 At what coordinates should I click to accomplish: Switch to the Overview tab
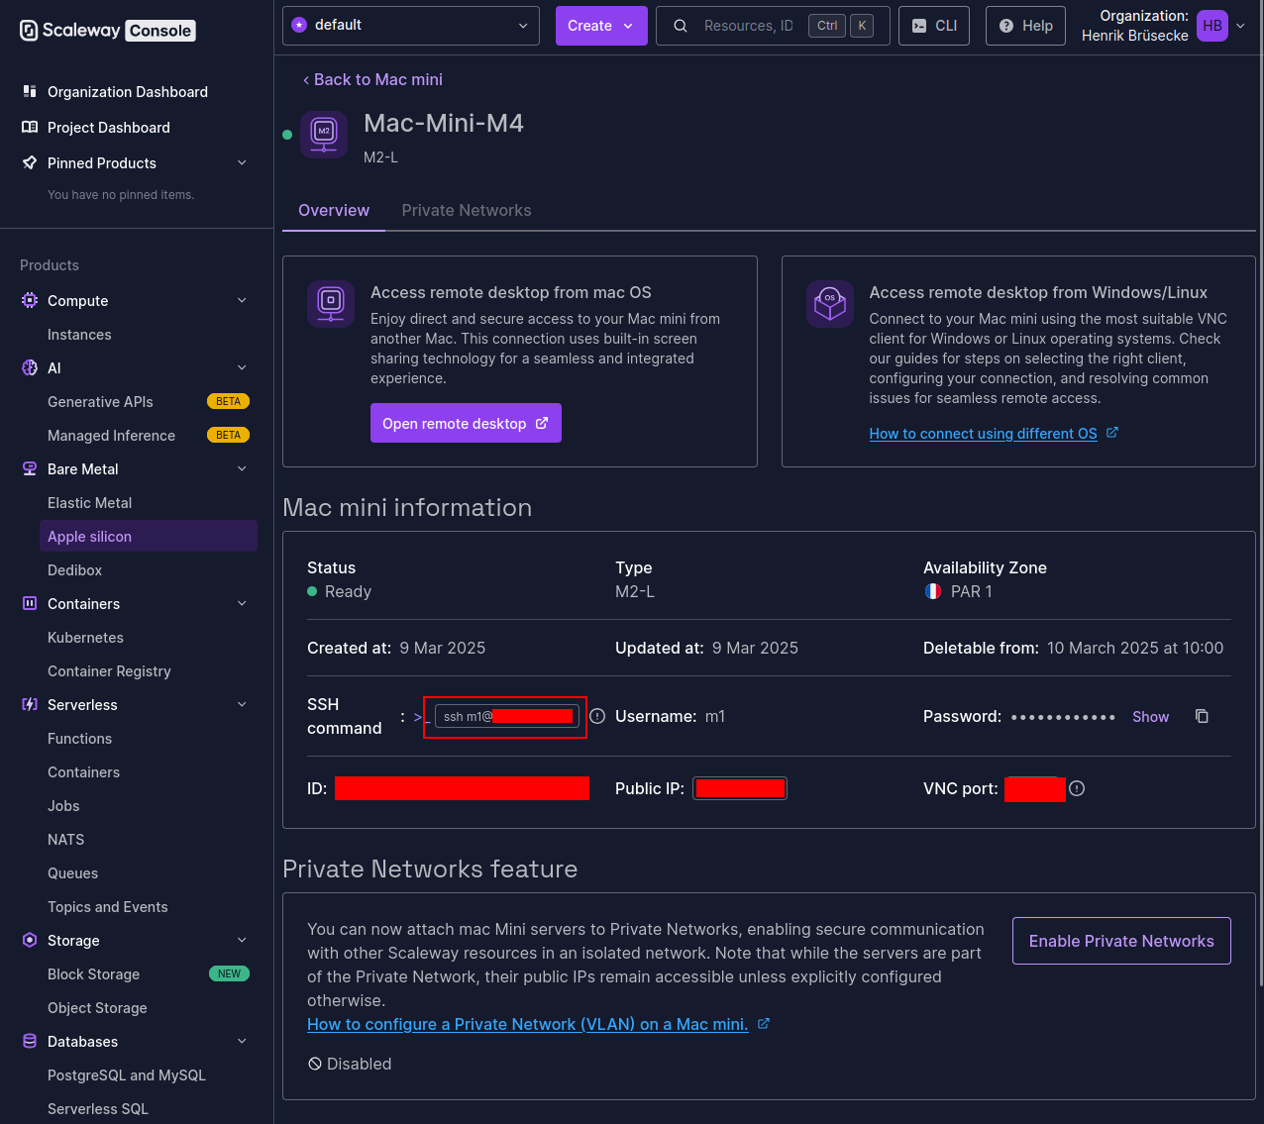point(334,211)
